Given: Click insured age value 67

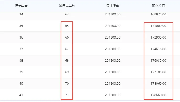Looking at the screenshot, I should 67,49.
